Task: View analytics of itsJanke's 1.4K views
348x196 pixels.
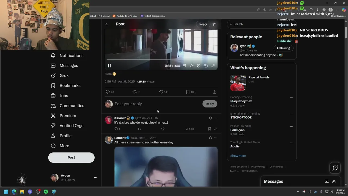Action: (189, 129)
